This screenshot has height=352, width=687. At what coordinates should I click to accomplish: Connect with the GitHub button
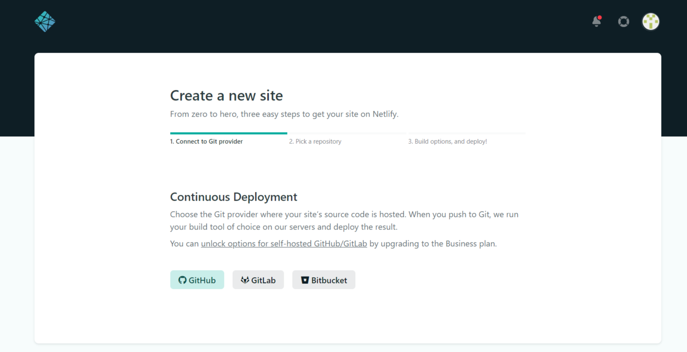[x=197, y=280]
